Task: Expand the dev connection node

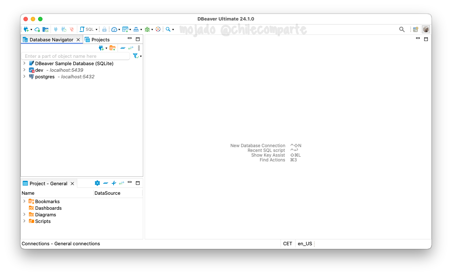Action: (24, 70)
